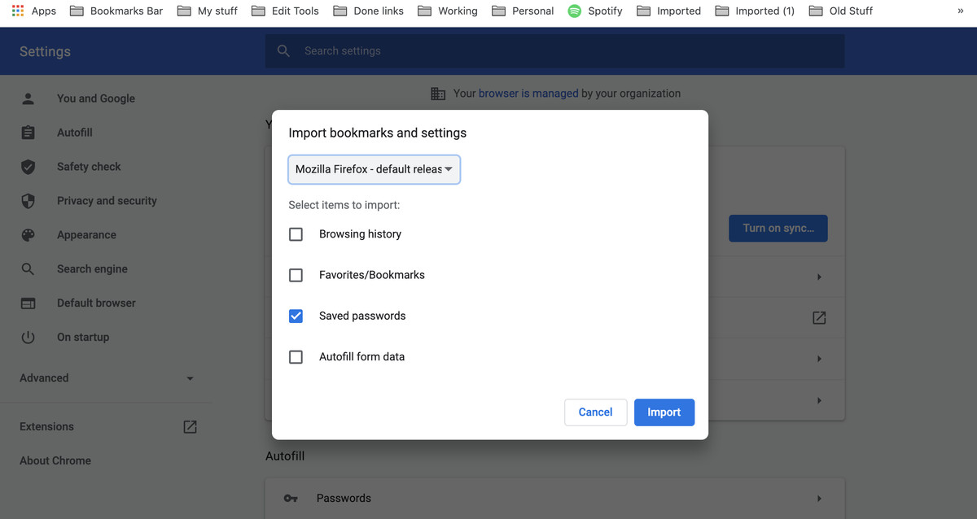Click the Safety check shield icon

(28, 167)
